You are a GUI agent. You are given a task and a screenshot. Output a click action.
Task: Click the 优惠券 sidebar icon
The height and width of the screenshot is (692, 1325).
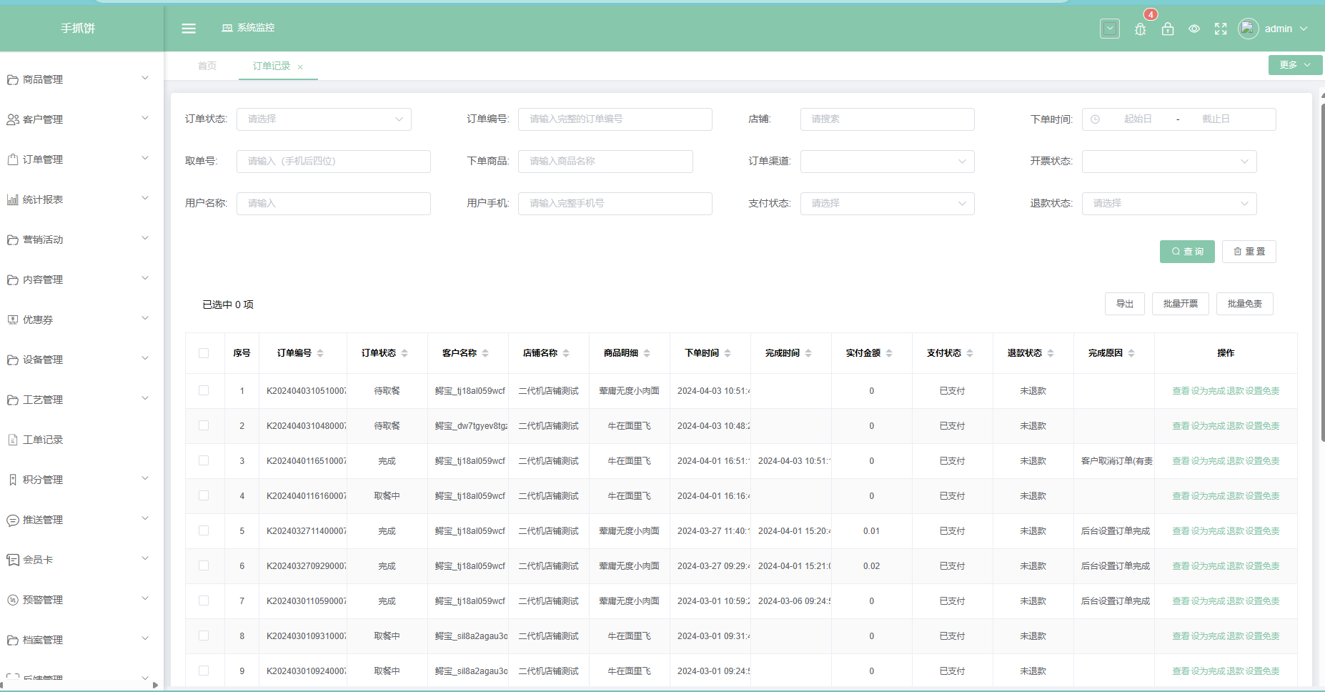[13, 320]
